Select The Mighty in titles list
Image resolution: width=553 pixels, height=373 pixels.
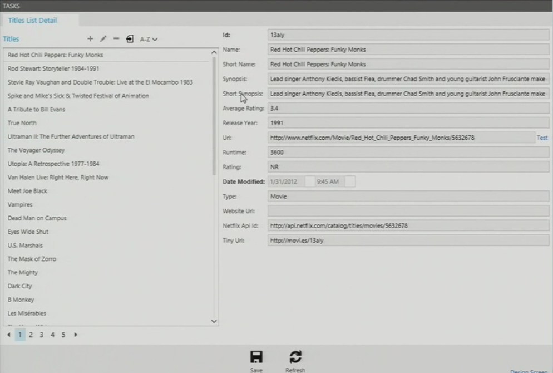click(x=107, y=272)
